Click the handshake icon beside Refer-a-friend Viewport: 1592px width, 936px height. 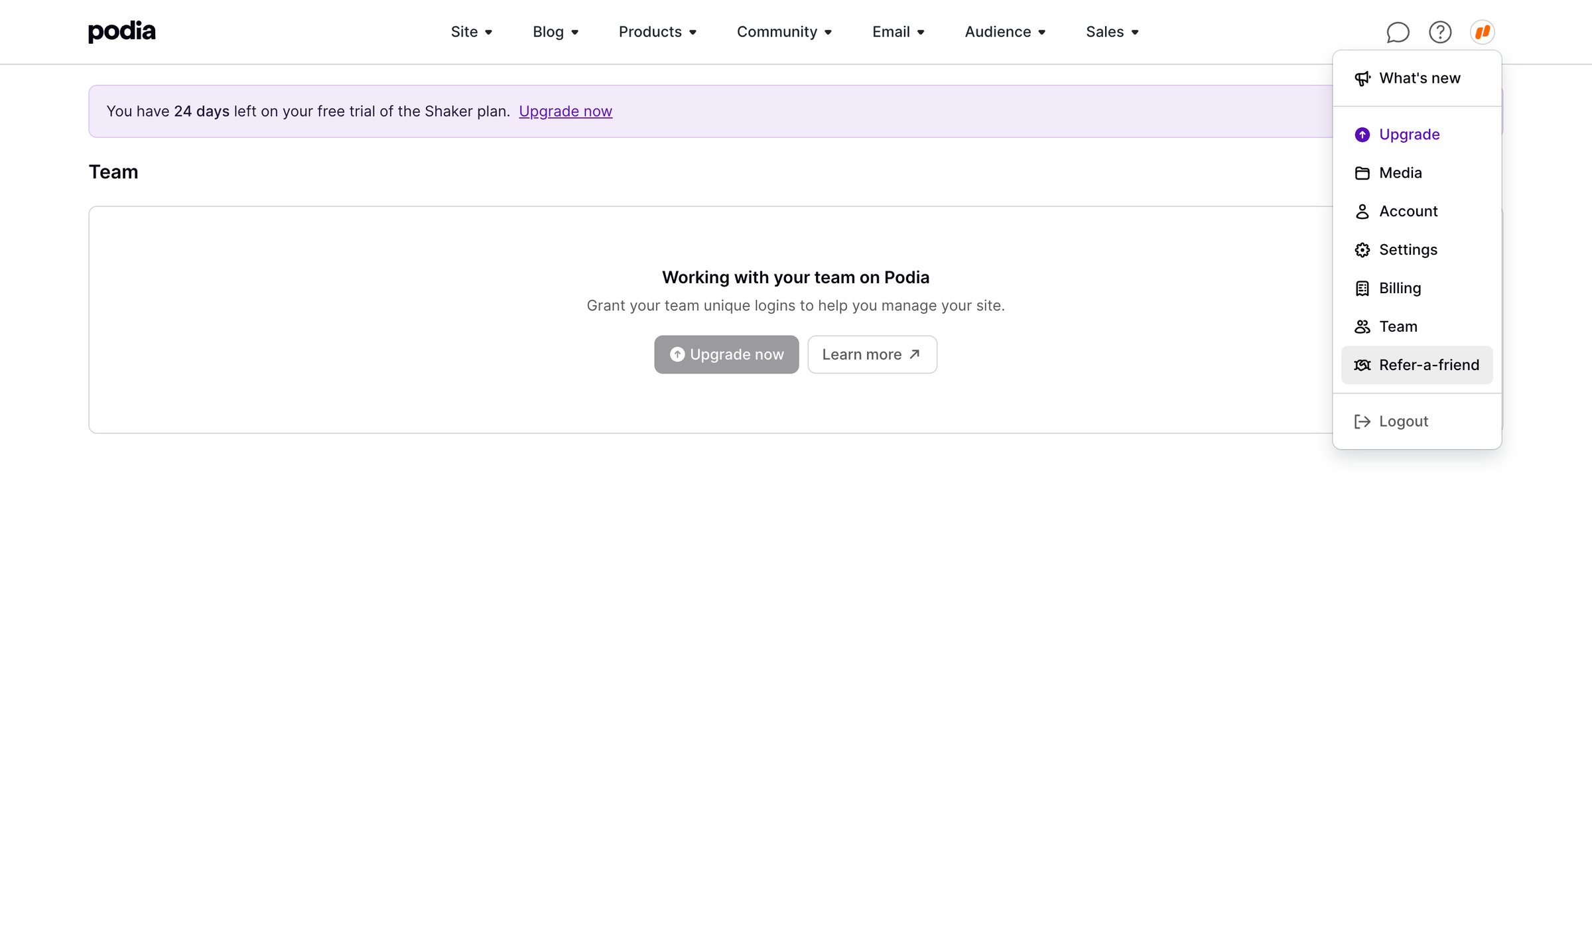tap(1362, 366)
